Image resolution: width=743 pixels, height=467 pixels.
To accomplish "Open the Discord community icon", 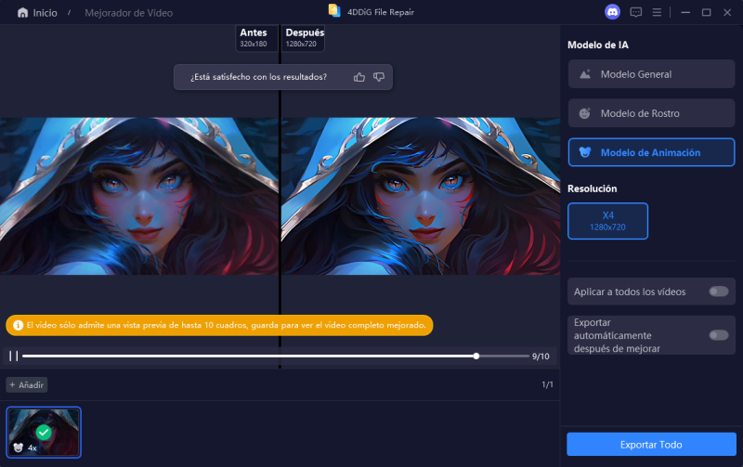I will tap(612, 12).
